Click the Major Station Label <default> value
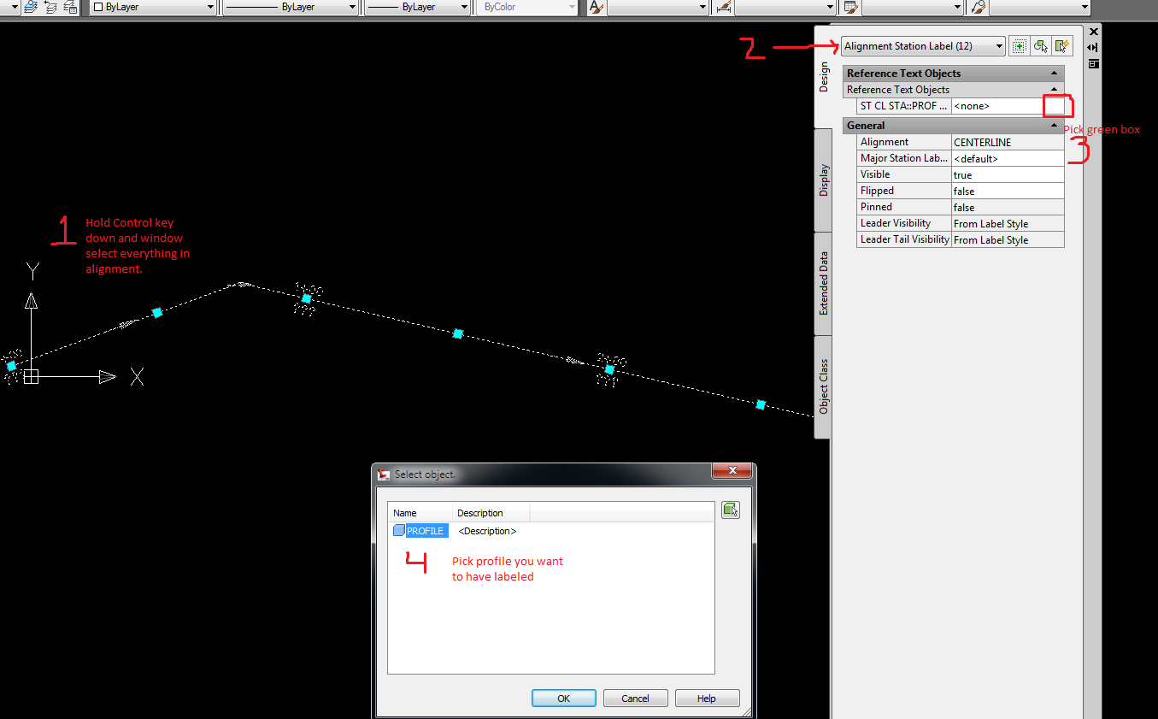1158x719 pixels. [1008, 159]
